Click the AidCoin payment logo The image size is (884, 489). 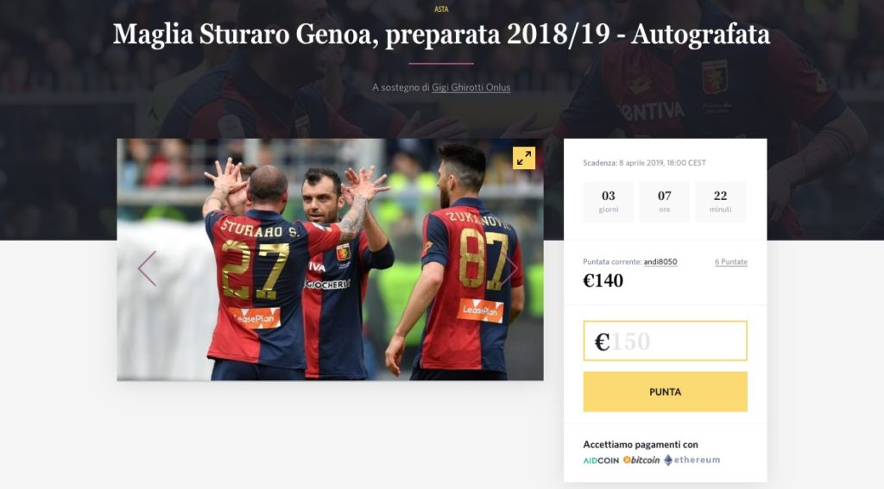point(601,461)
